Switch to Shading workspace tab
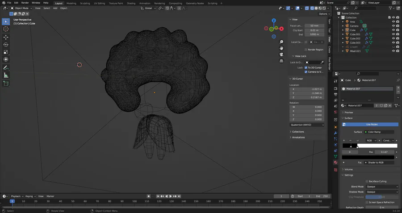This screenshot has height=213, width=402. 131,3
